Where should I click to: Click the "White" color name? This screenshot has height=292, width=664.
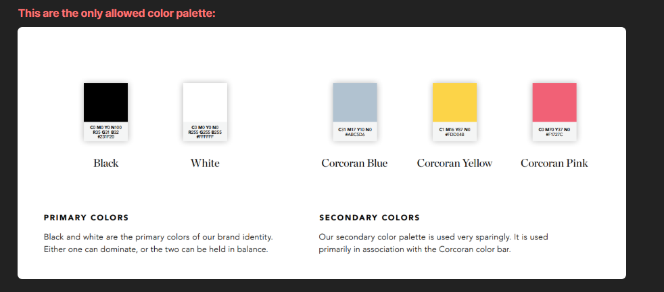click(205, 164)
